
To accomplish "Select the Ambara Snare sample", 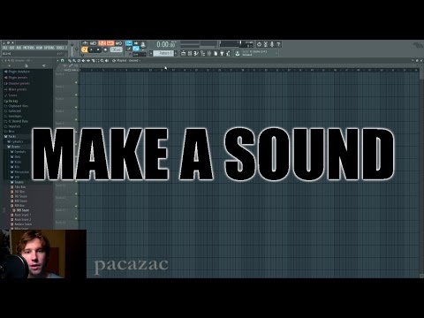I will [21, 224].
